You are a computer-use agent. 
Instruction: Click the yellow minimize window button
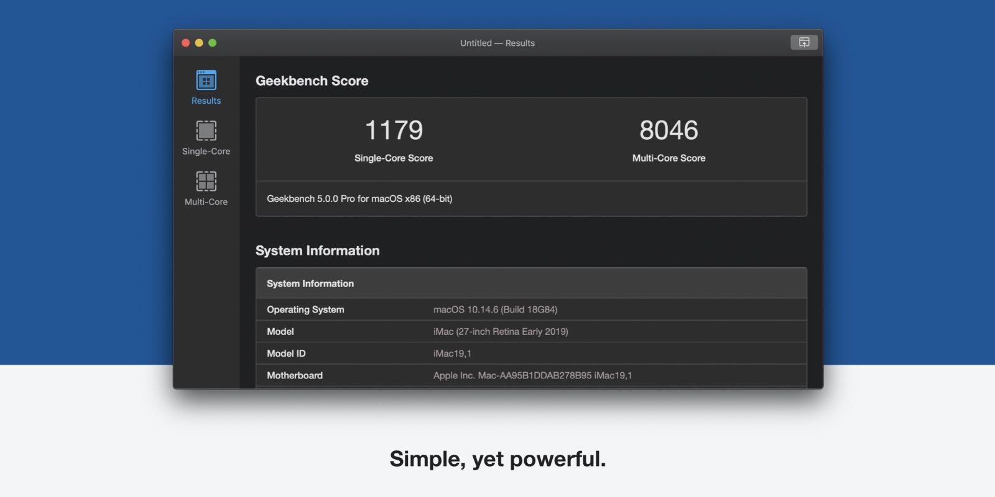(199, 43)
